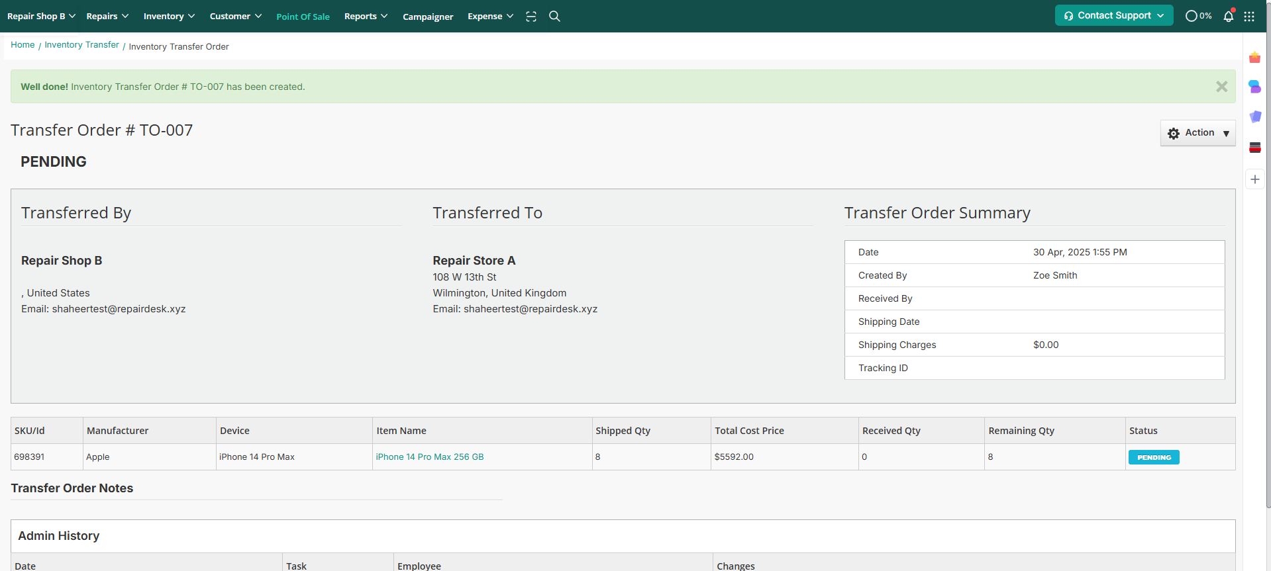Expand the Contact Support dropdown
The height and width of the screenshot is (571, 1271).
(x=1114, y=15)
